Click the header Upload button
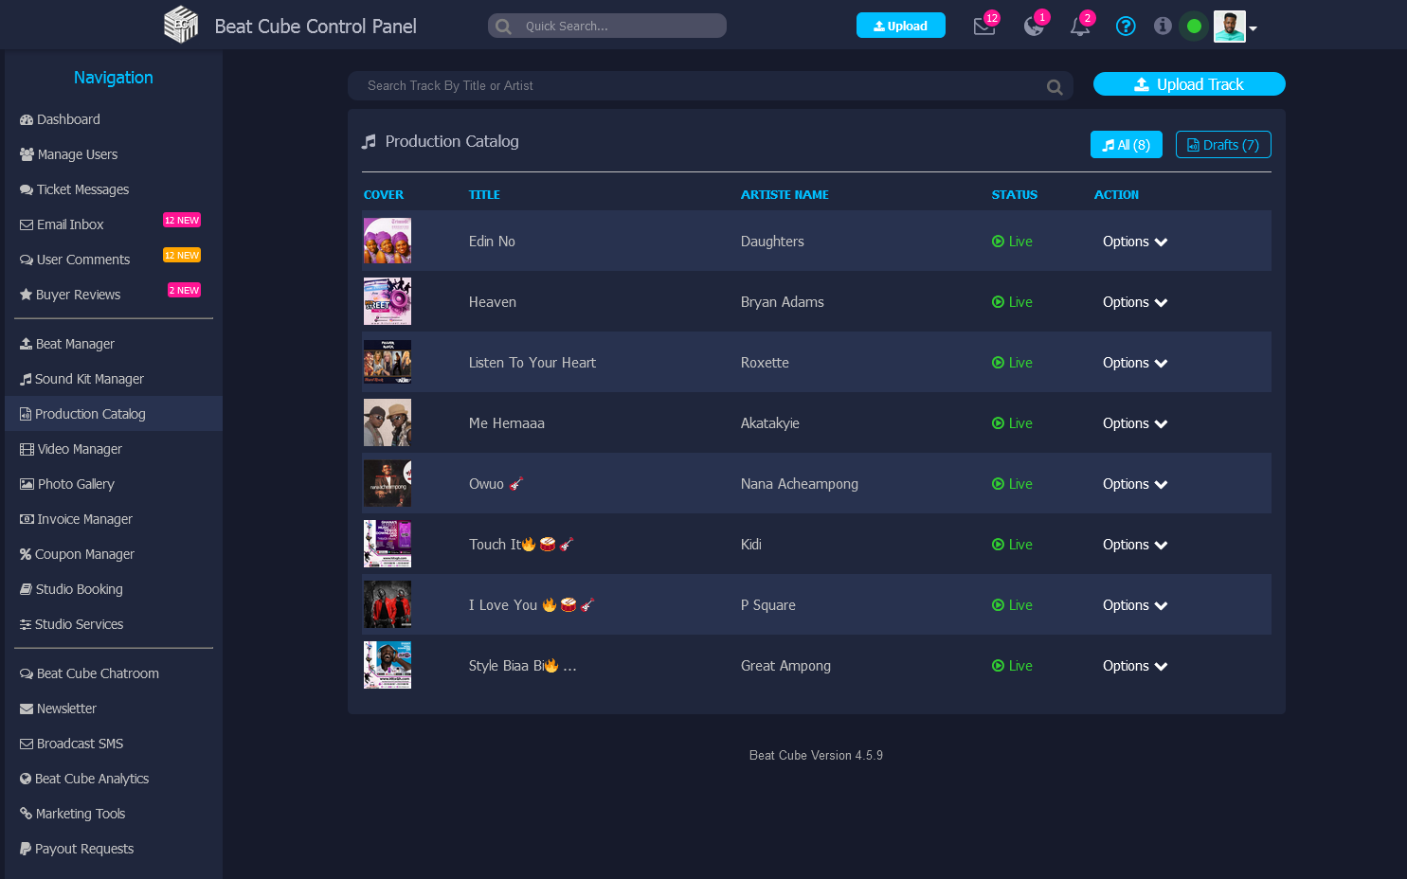Screen dimensions: 1407x879 click(900, 26)
